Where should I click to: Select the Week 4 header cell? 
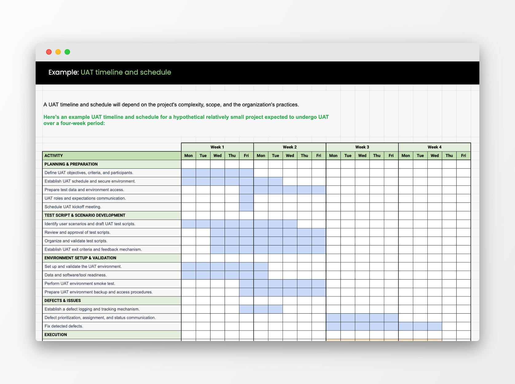click(x=434, y=147)
